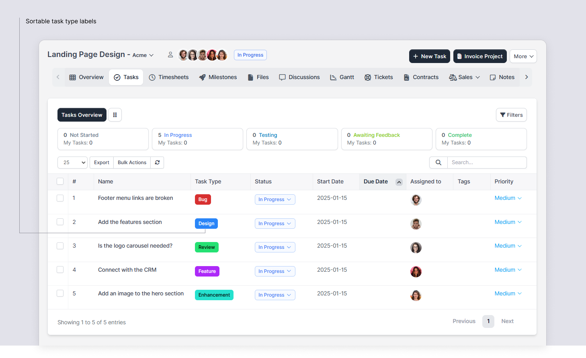Check the box for Connect with the CRM
Screen dimensions: 586x358
click(60, 269)
